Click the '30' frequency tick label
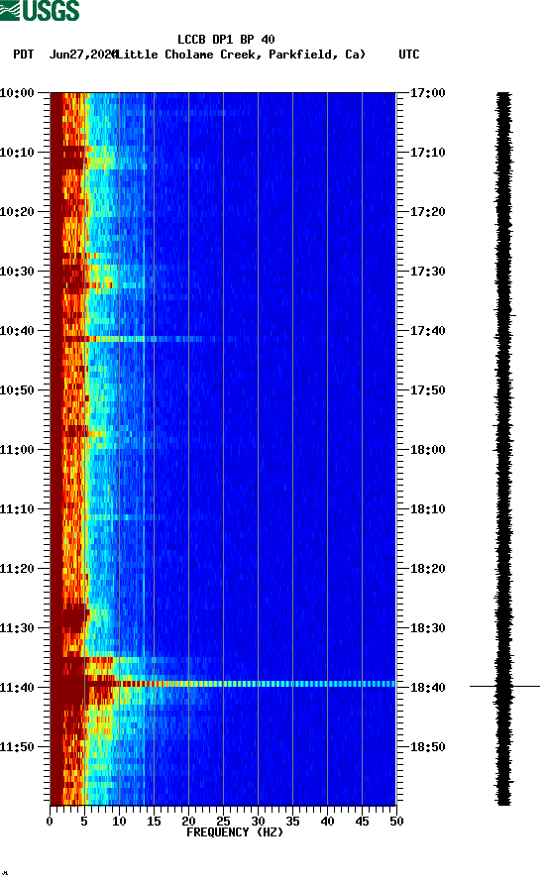Screen dimensions: 547x884 pyautogui.click(x=258, y=822)
